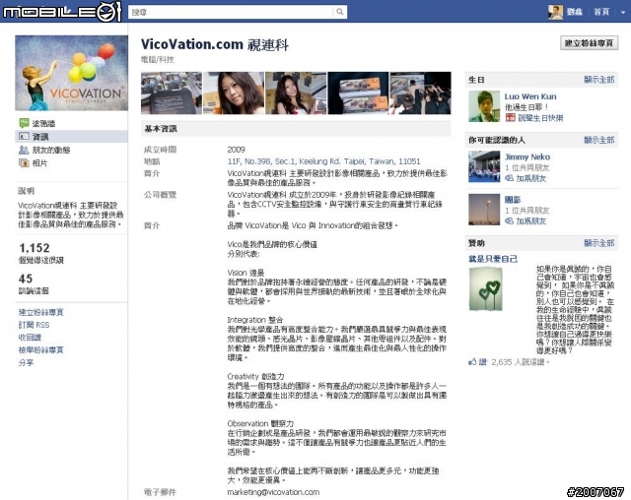Open the second photo of woman's face
This screenshot has width=631, height=500.
click(x=234, y=94)
